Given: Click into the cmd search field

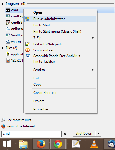Looking at the screenshot, I should click(31, 134).
